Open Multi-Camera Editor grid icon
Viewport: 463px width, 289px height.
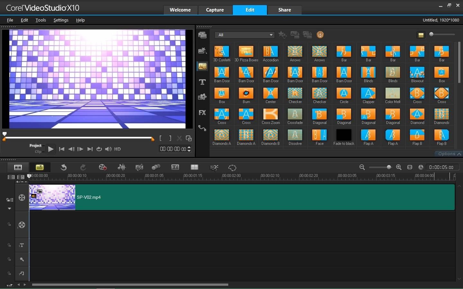pos(195,167)
